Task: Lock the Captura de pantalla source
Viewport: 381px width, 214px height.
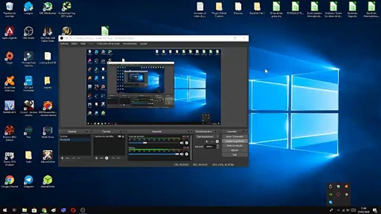Action: (x=123, y=136)
